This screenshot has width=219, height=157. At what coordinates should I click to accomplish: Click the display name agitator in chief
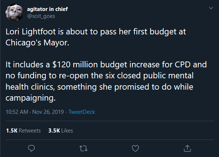[47, 9]
